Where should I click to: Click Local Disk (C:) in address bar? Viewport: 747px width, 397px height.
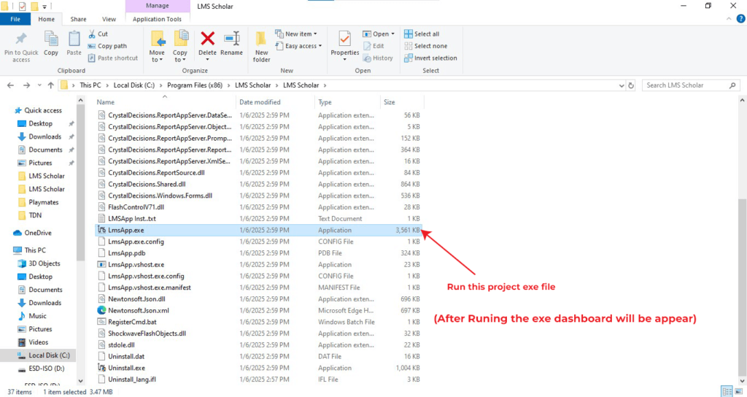click(x=134, y=85)
